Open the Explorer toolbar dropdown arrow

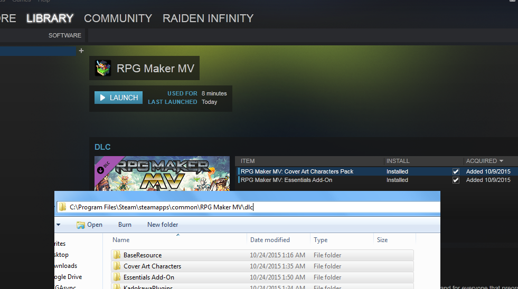coord(59,225)
